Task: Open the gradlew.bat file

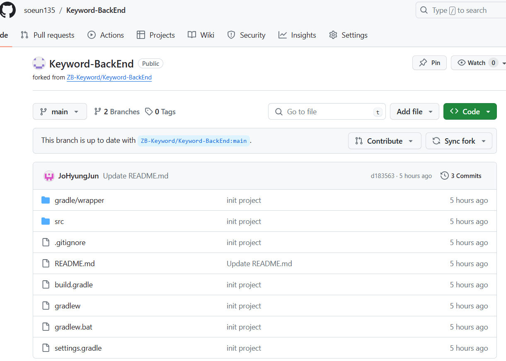Action: click(x=73, y=327)
